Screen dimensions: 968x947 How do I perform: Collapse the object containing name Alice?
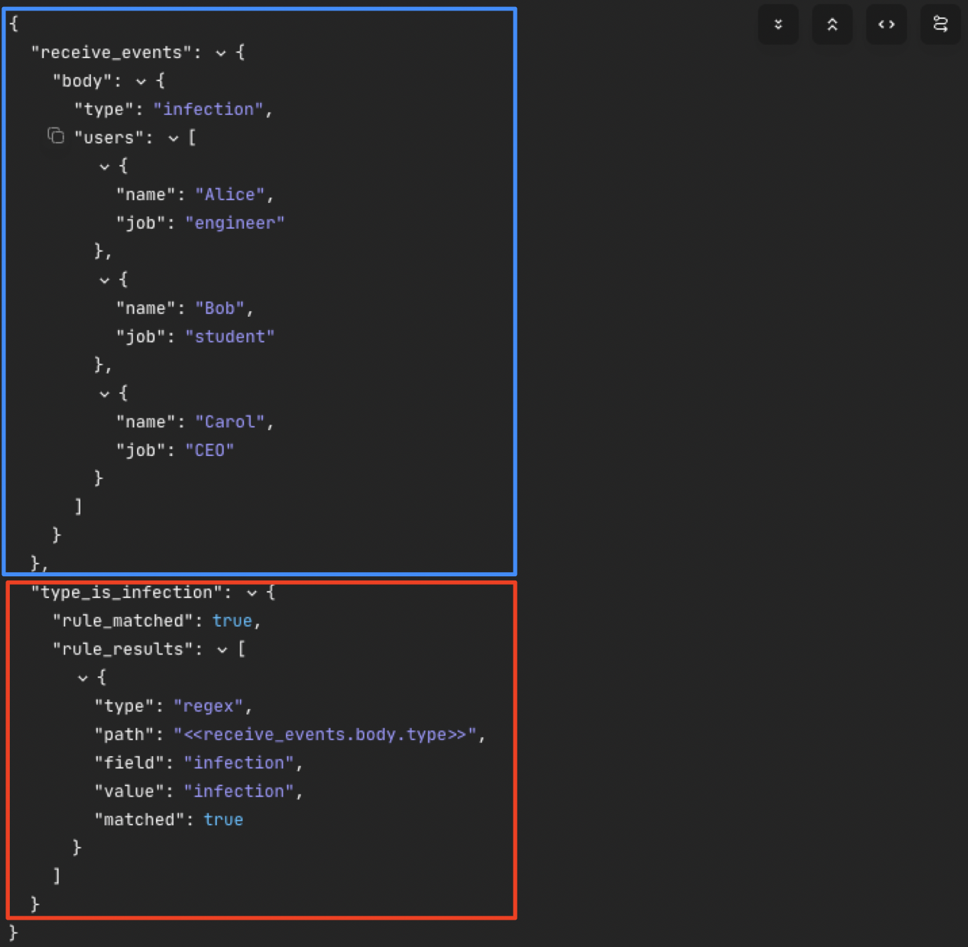tap(105, 166)
